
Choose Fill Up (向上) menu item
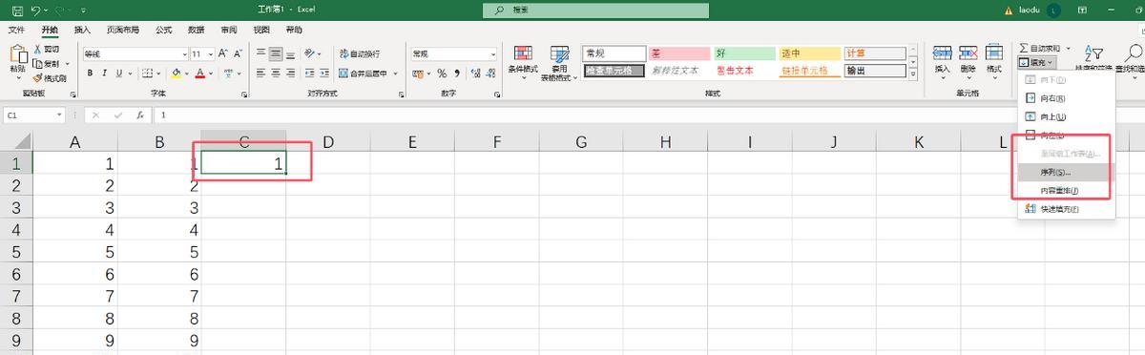[1065, 116]
